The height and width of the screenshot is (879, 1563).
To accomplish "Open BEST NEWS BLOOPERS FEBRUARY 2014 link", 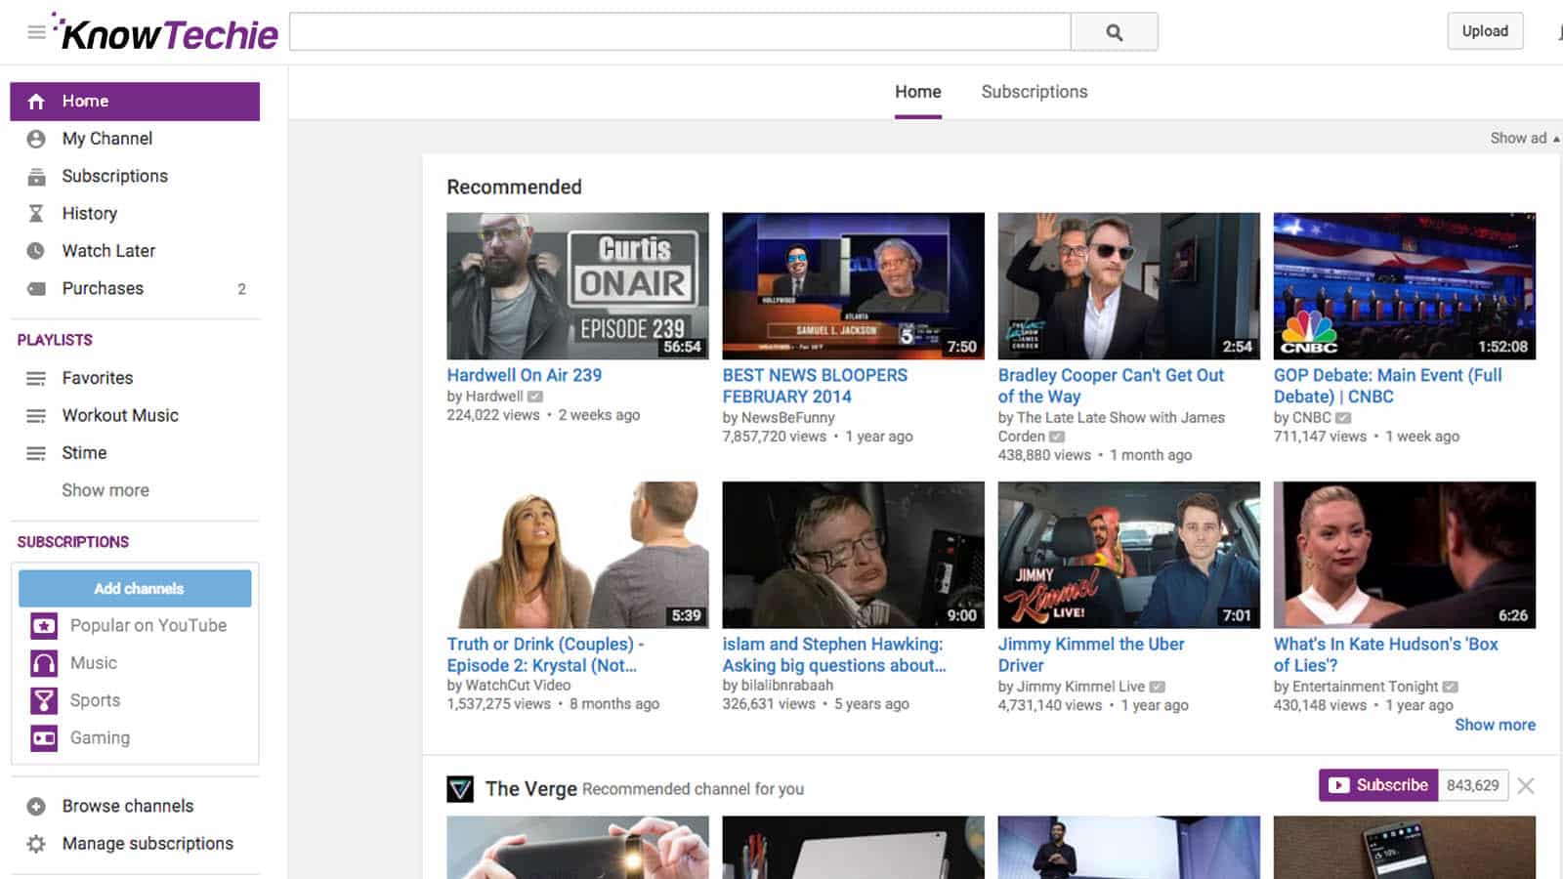I will tap(815, 386).
